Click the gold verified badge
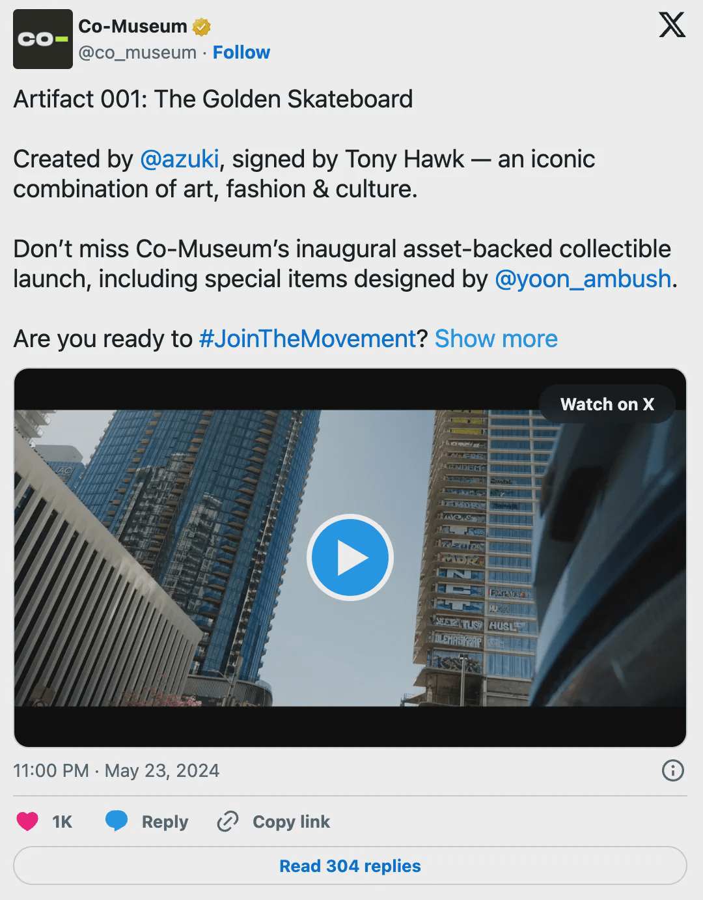Image resolution: width=703 pixels, height=900 pixels. point(201,27)
